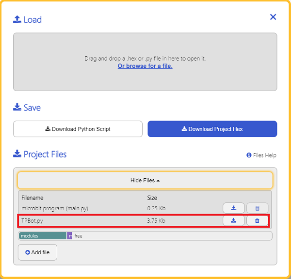Collapse the list with Hide Files
The image size is (291, 279).
coord(145,180)
